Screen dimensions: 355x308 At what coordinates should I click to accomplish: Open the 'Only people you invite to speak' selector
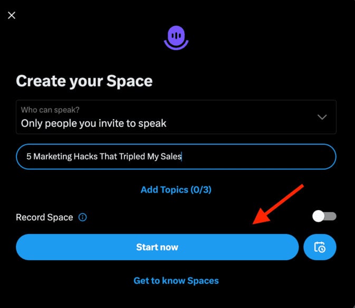[x=94, y=123]
